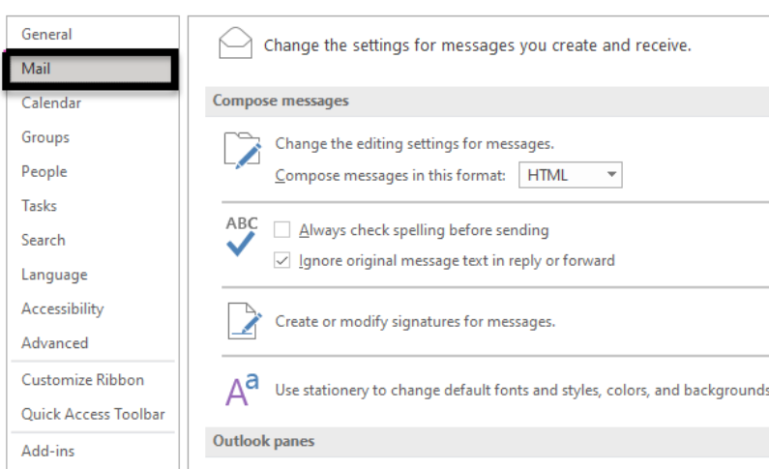This screenshot has width=769, height=469.
Task: Select Quick Access Toolbar settings
Action: 93,414
